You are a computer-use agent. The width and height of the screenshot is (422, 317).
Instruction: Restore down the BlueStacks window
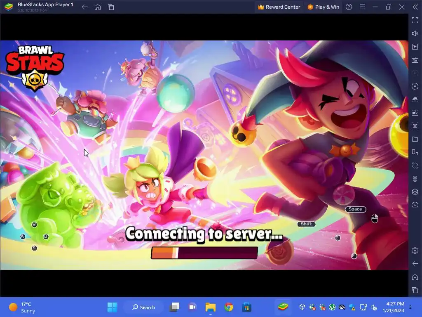388,7
